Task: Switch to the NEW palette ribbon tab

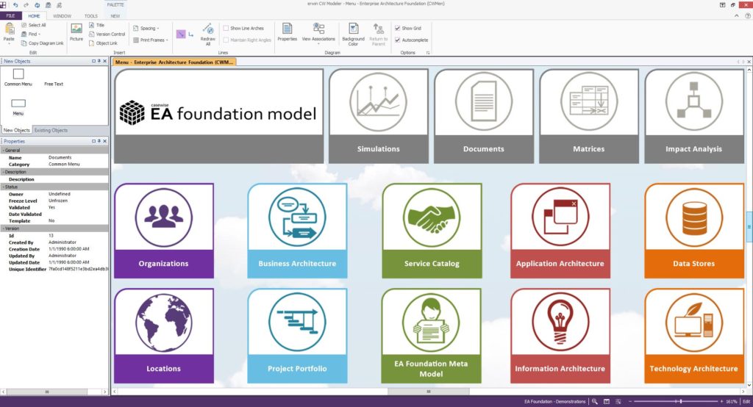Action: [x=115, y=16]
